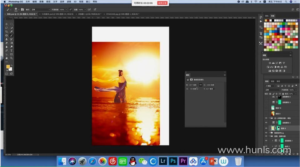Open layer opacity dropdown arrow

[296, 90]
